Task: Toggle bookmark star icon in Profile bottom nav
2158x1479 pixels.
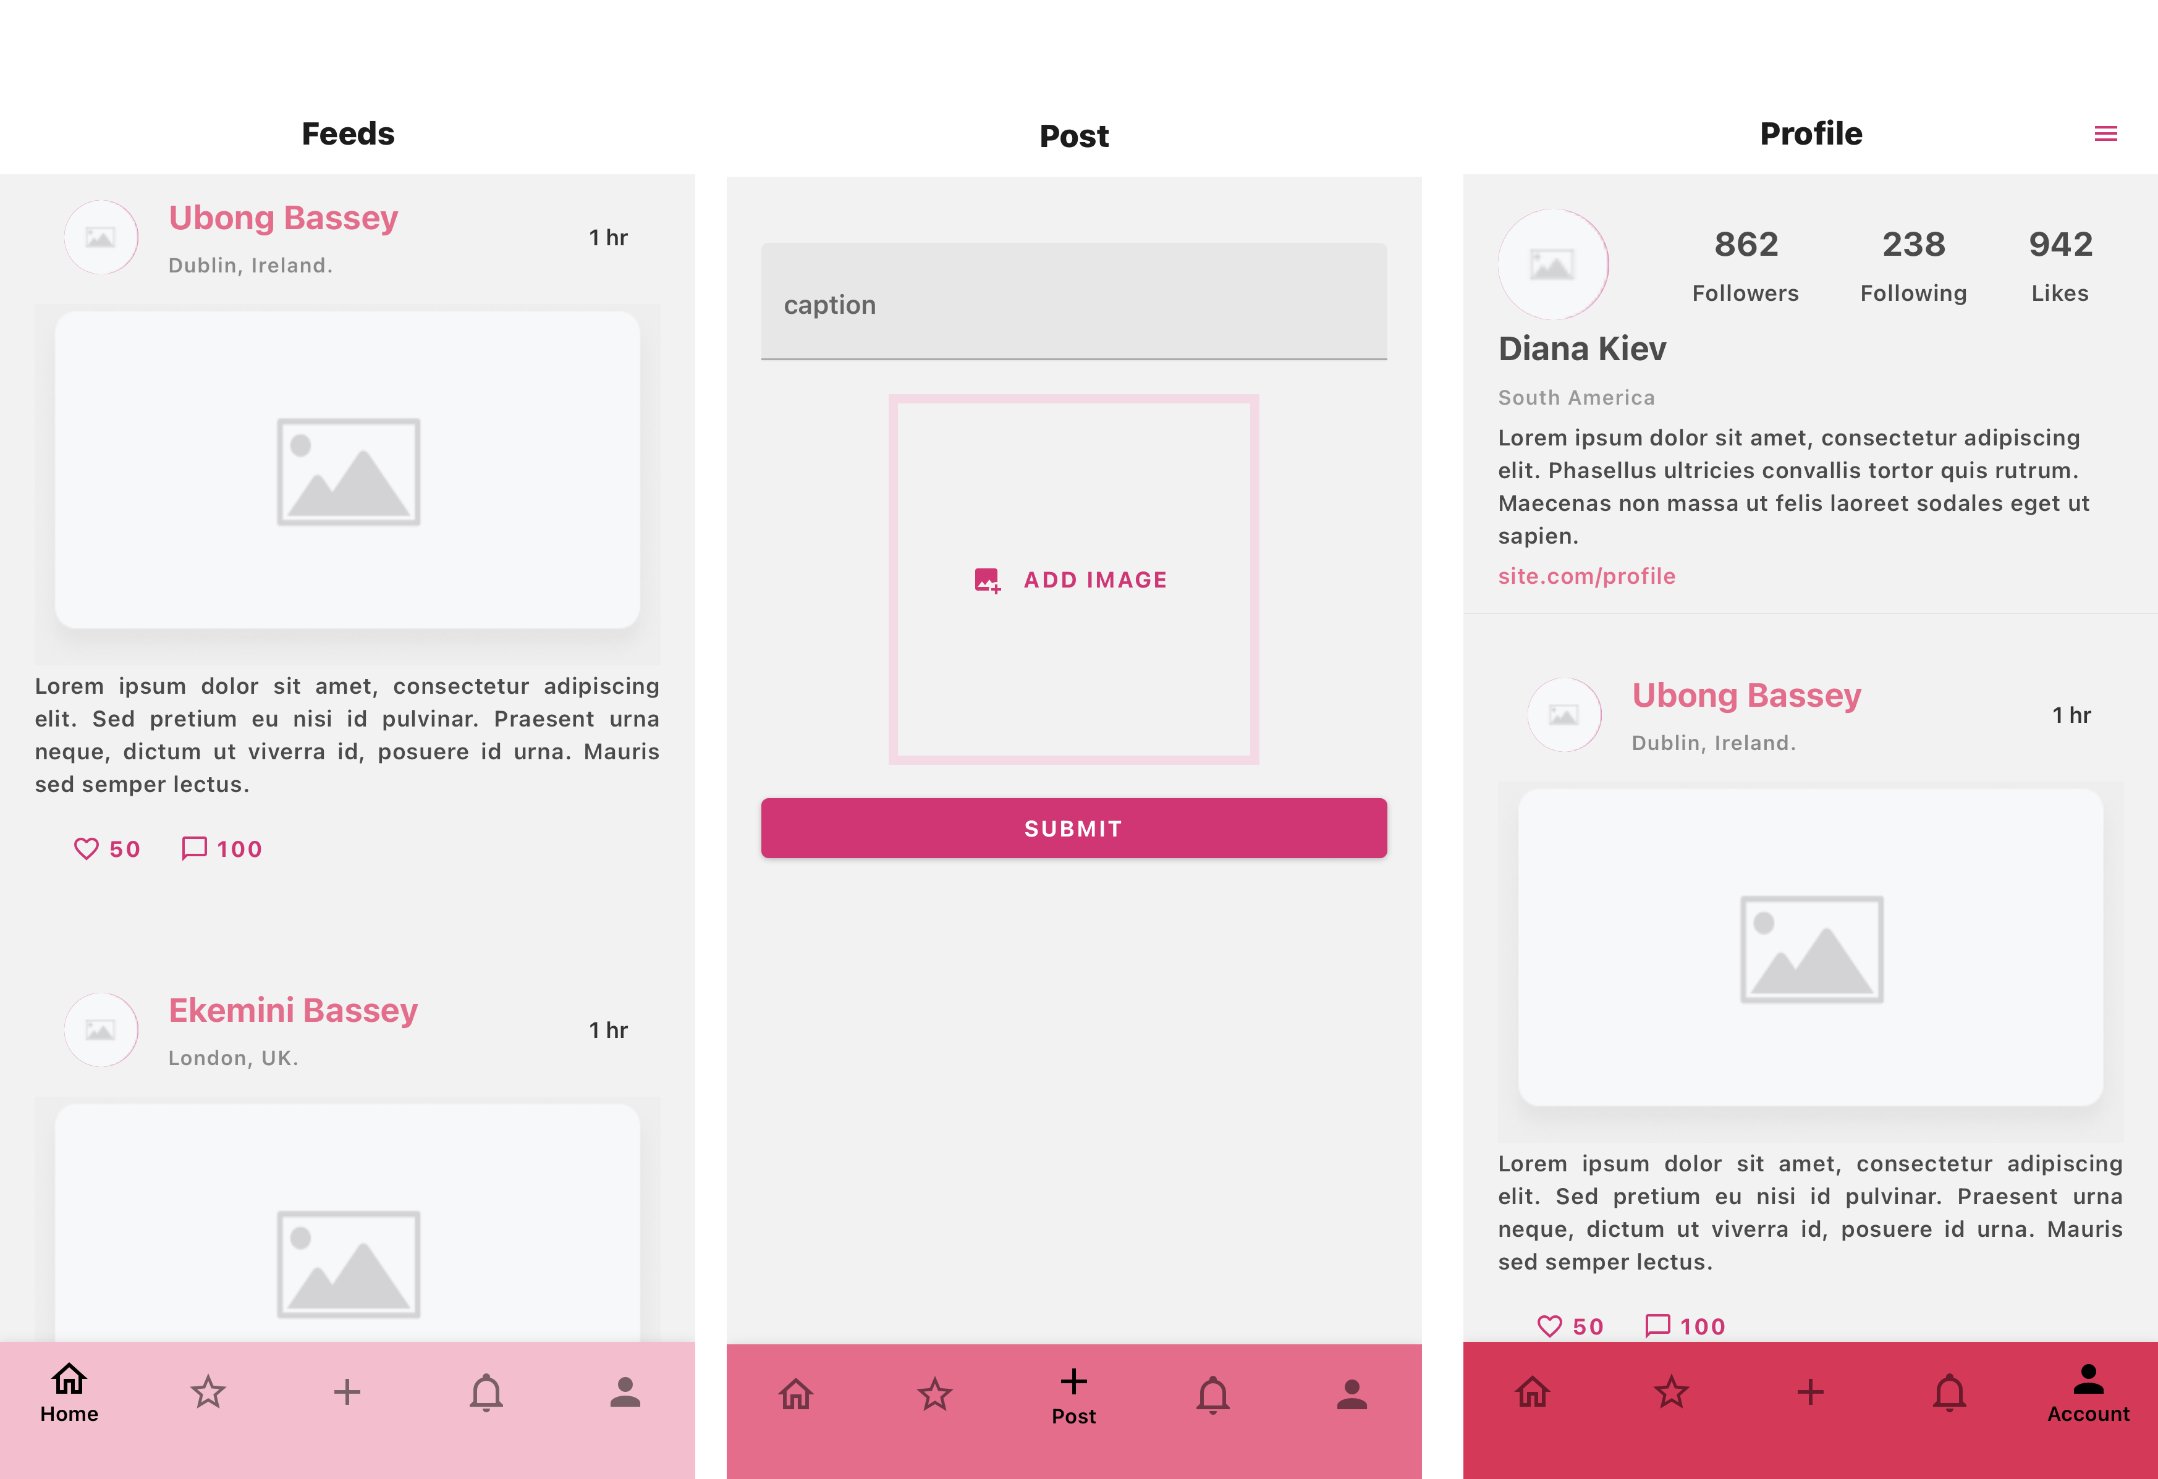Action: coord(1671,1391)
